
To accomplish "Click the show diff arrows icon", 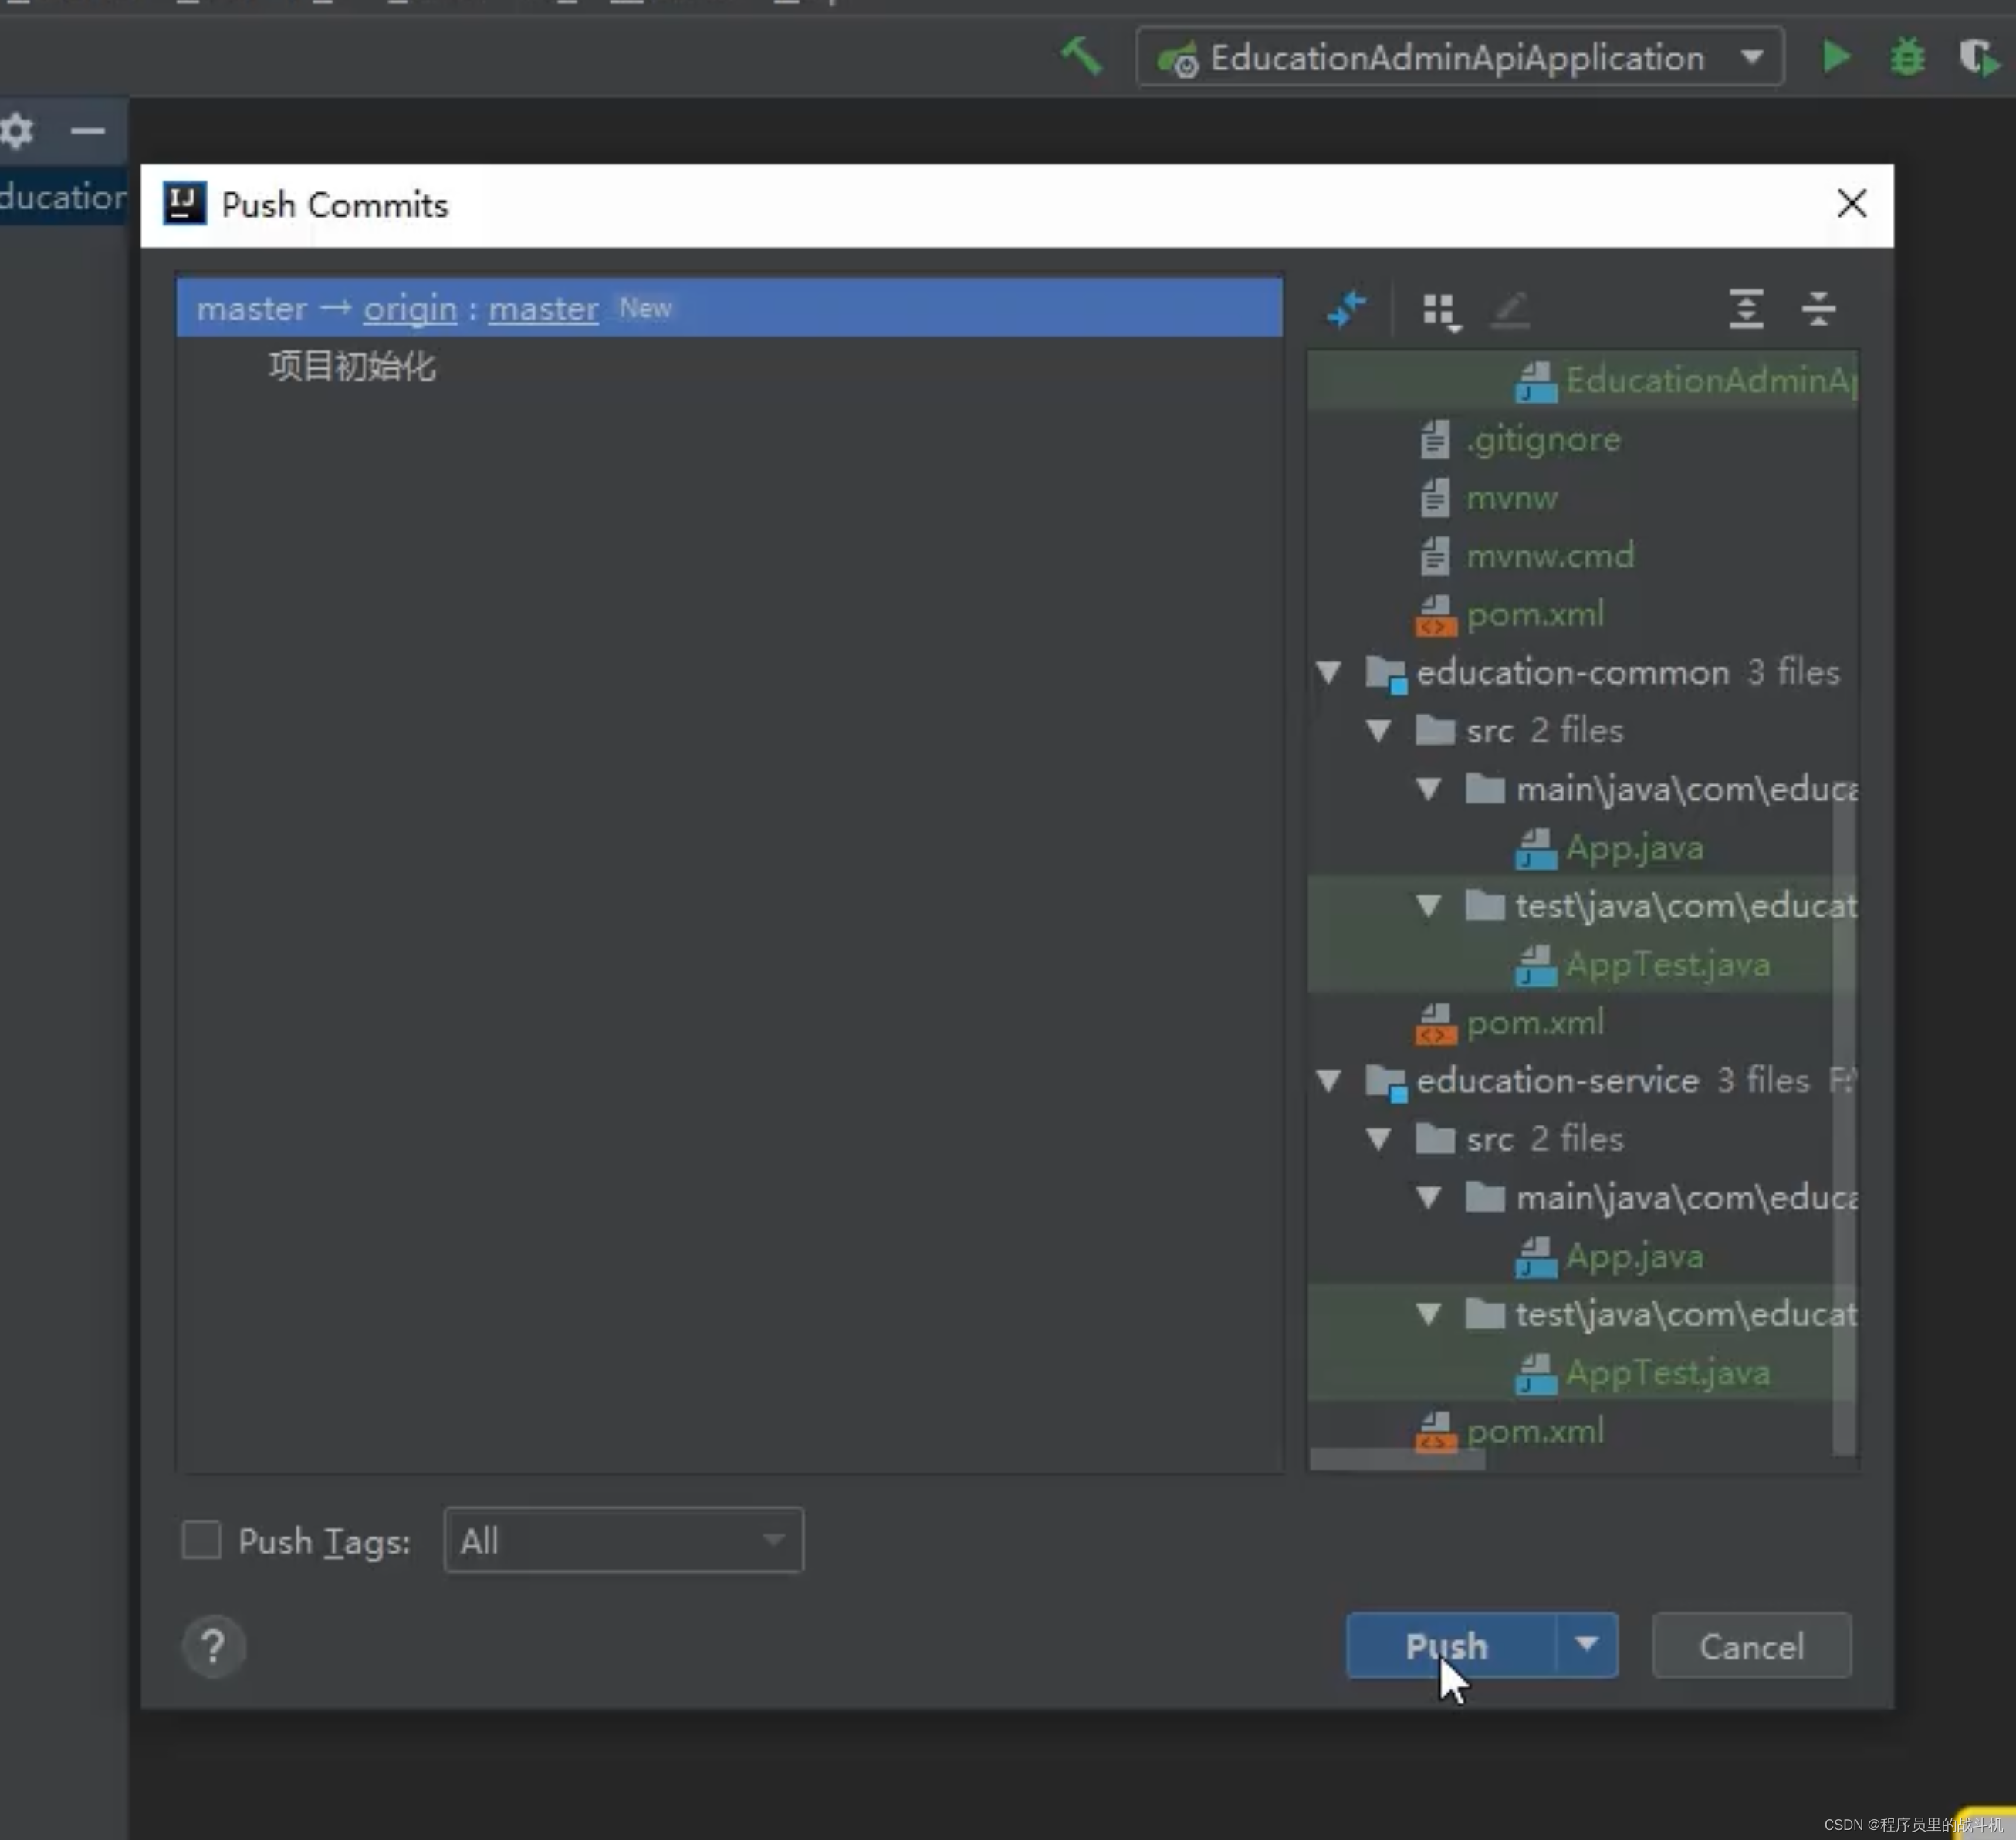I will click(x=1346, y=309).
